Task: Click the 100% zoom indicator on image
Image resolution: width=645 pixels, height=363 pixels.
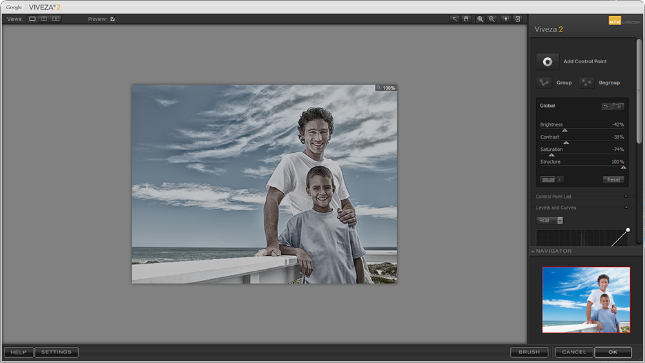Action: 386,88
